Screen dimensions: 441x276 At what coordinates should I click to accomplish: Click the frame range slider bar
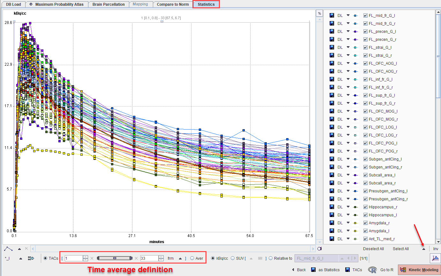(115, 258)
